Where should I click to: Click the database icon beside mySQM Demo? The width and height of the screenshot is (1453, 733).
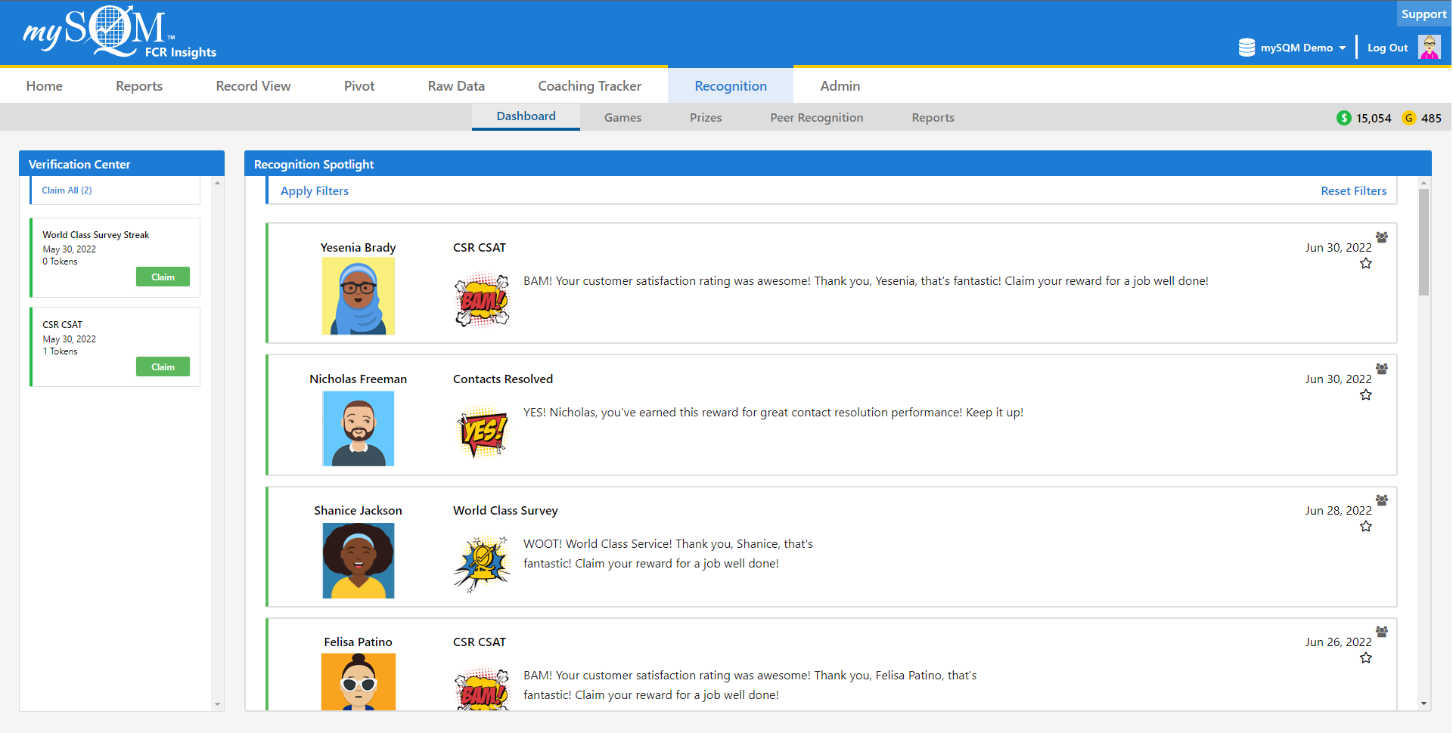coord(1247,47)
